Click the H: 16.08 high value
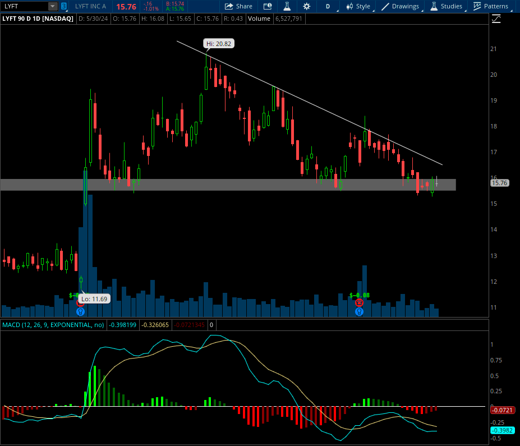 click(x=153, y=19)
